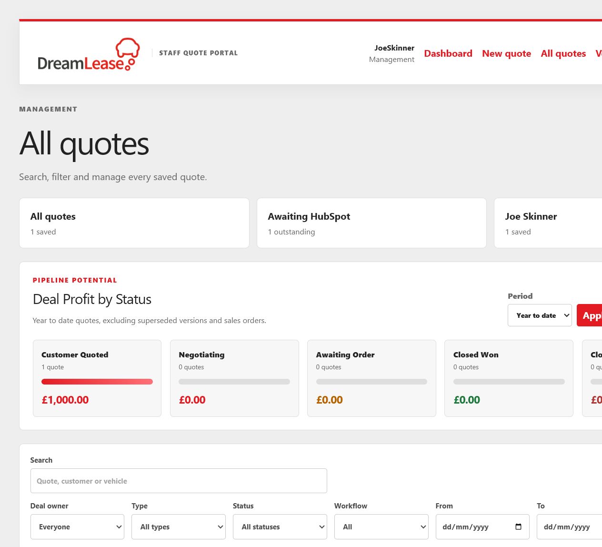Open All quotes in navigation
This screenshot has height=547, width=602.
click(x=563, y=53)
